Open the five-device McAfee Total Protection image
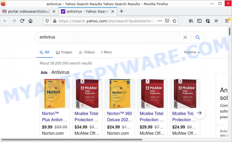The image size is (232, 142). click(87, 94)
